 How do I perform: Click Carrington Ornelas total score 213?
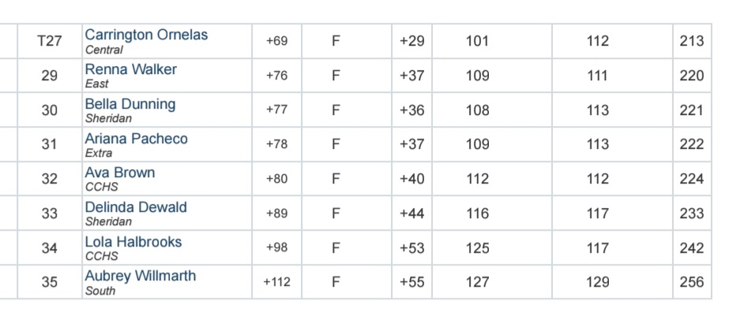coord(692,41)
